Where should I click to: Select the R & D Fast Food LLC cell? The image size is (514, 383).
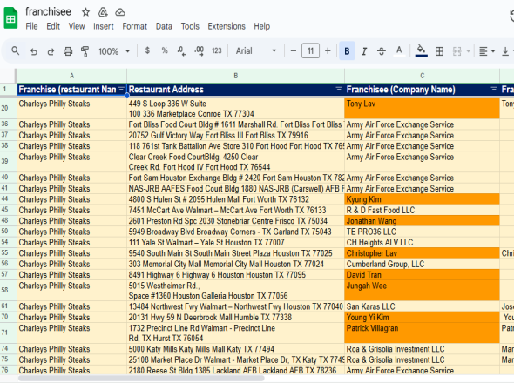pos(423,210)
